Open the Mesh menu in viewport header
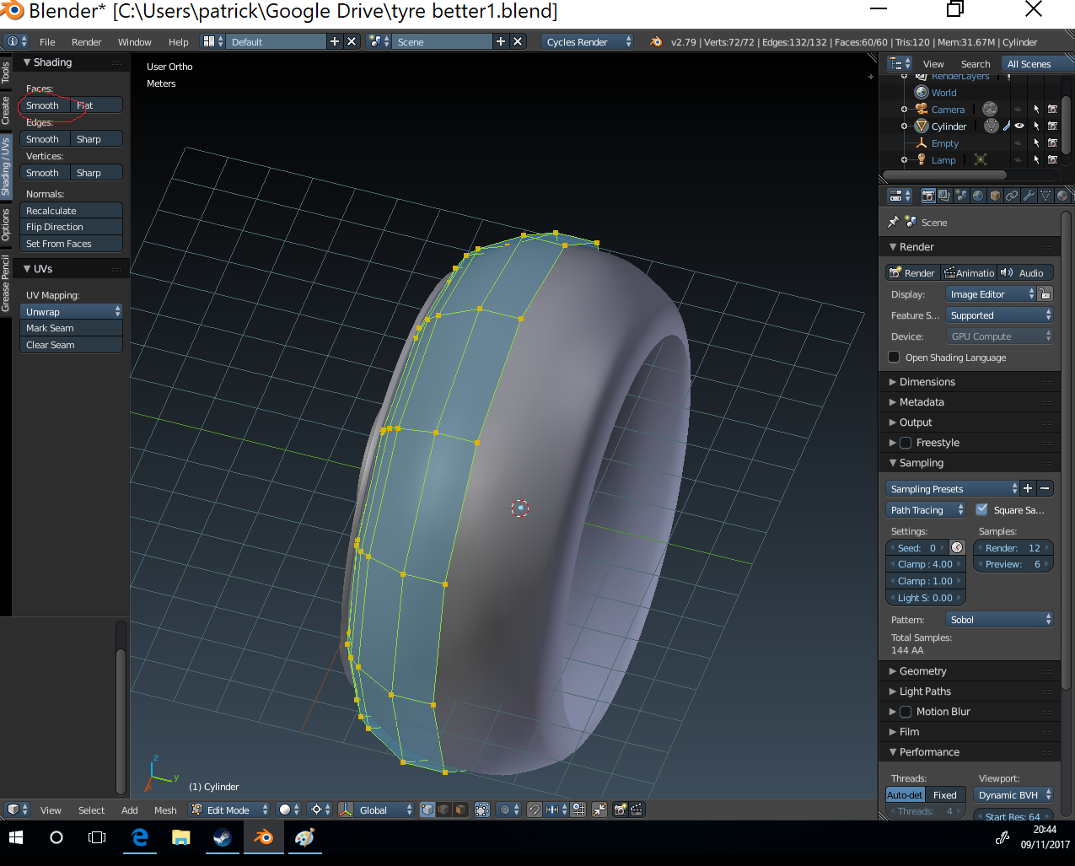Screen dimensions: 1075x866 (x=165, y=810)
